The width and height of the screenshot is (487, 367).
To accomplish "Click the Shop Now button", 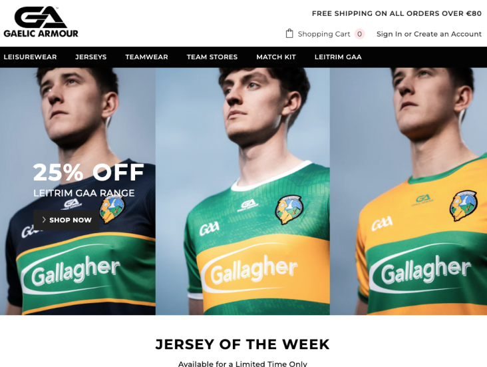I will coord(66,220).
